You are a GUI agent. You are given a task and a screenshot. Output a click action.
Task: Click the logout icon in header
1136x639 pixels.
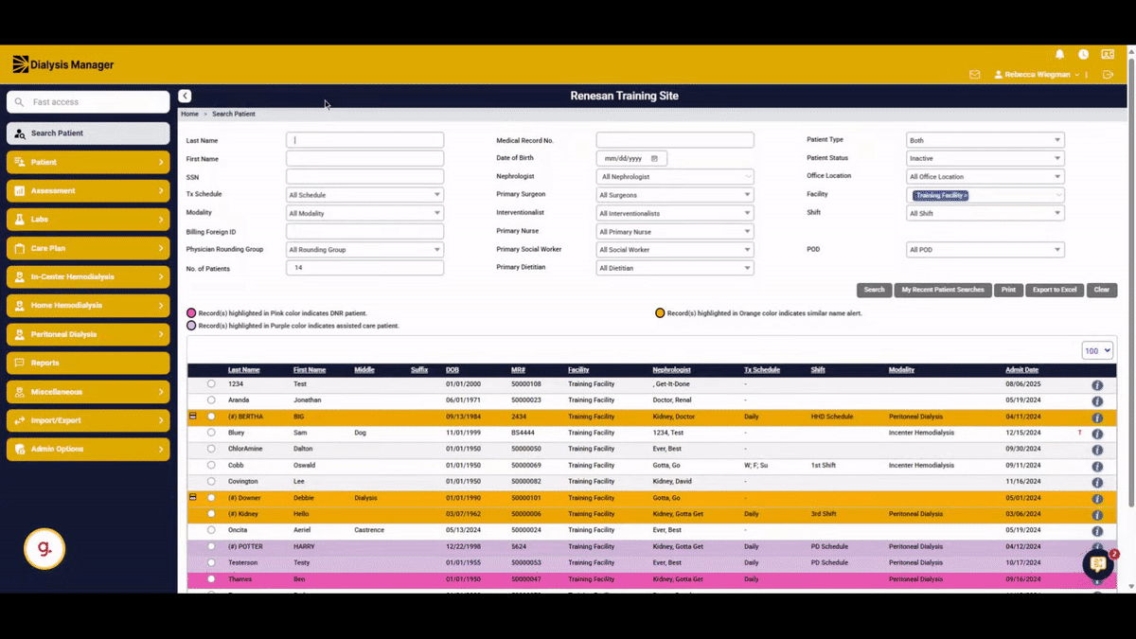point(1108,74)
